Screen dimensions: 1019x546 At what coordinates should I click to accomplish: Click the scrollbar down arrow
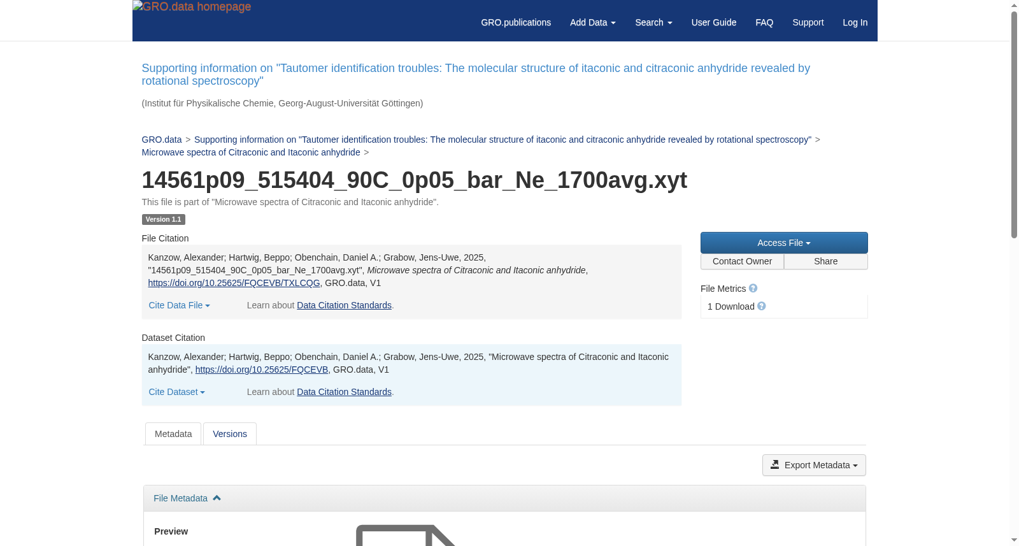(x=1014, y=540)
